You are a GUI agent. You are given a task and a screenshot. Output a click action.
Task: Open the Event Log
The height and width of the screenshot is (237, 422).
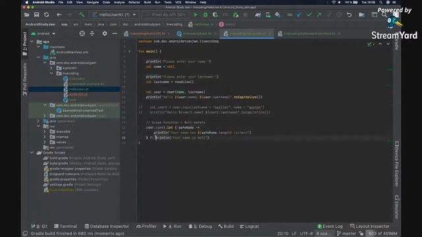click(x=330, y=226)
